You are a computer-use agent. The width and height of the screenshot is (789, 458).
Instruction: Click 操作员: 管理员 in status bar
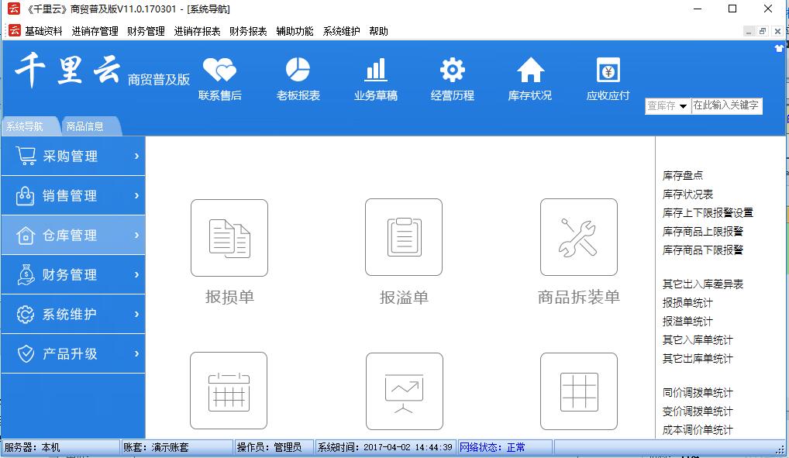[274, 447]
